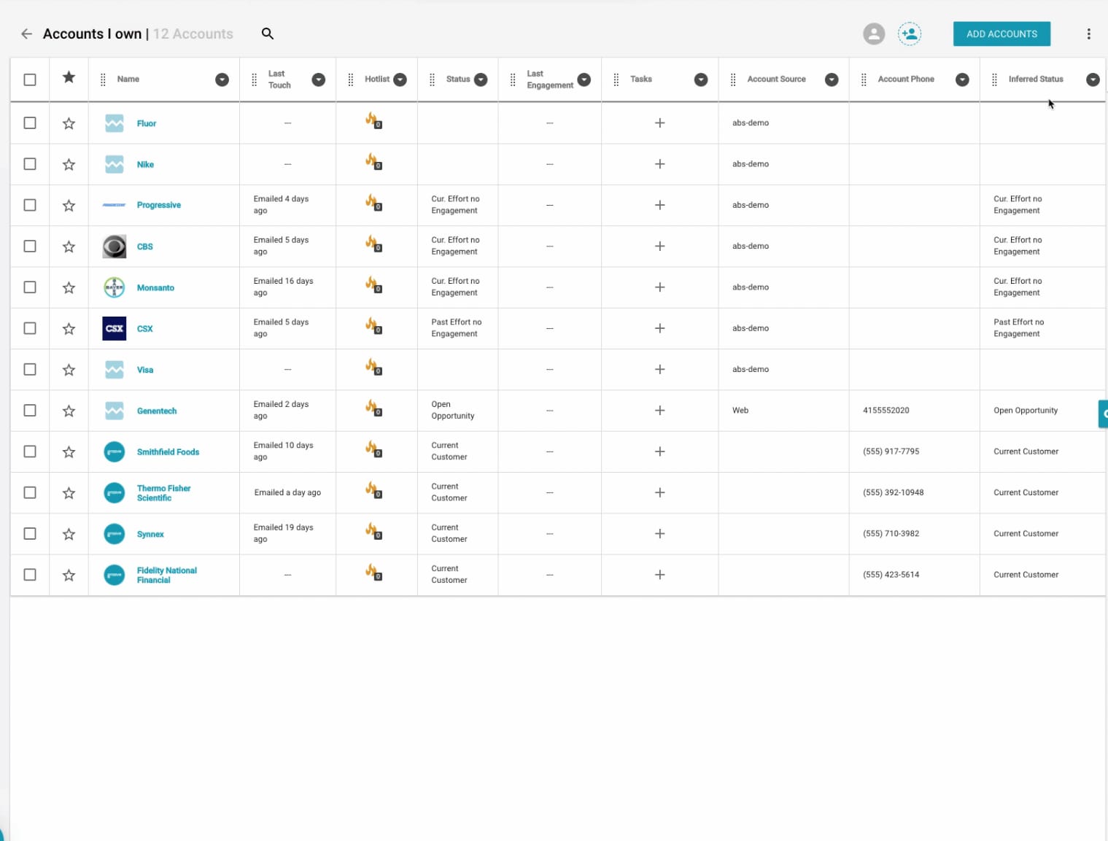Add a task for Visa using plus
Image resolution: width=1108 pixels, height=841 pixels.
pyautogui.click(x=659, y=369)
